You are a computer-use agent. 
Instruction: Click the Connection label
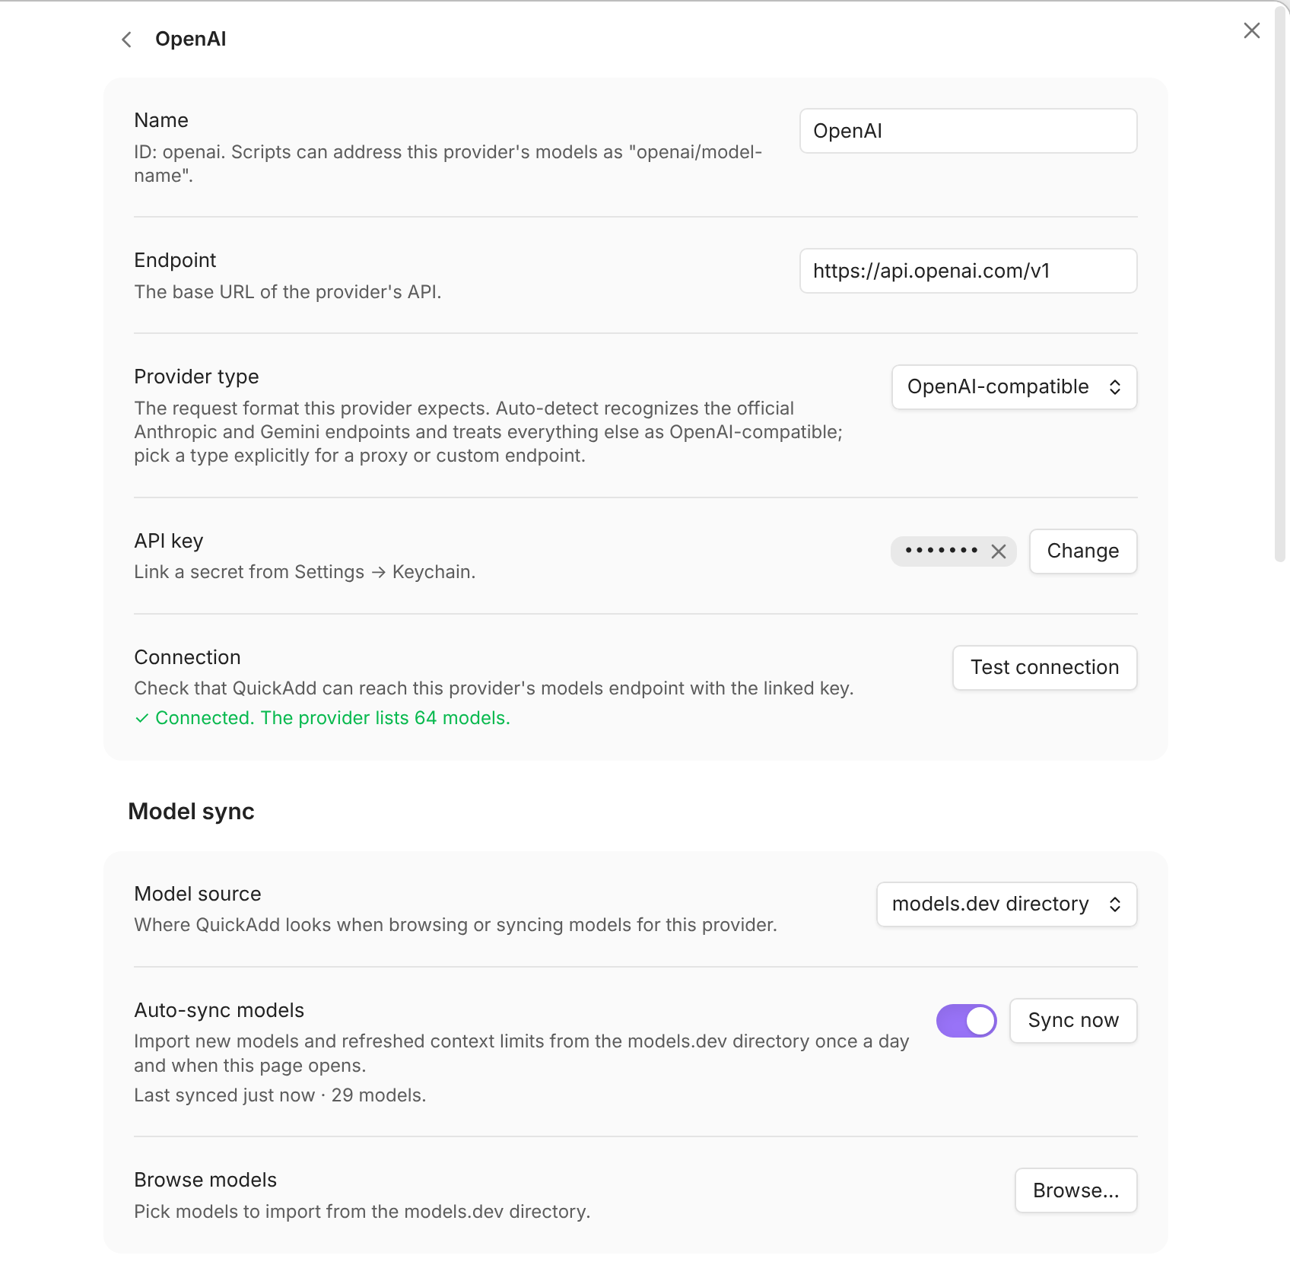[187, 657]
